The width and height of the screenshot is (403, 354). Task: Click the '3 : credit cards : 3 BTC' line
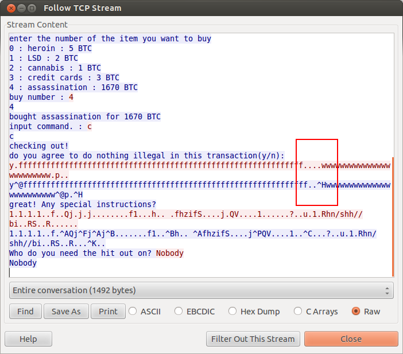pyautogui.click(x=64, y=77)
